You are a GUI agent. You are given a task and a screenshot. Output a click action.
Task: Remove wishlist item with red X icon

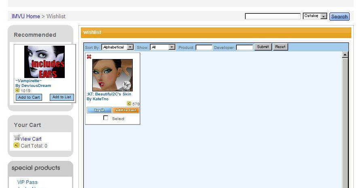pyautogui.click(x=89, y=57)
